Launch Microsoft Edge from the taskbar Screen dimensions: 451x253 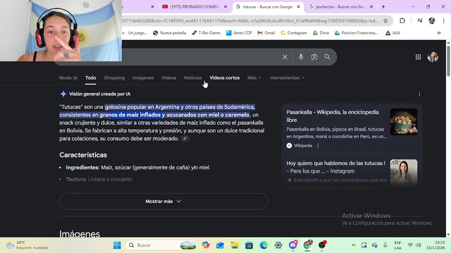pyautogui.click(x=264, y=245)
